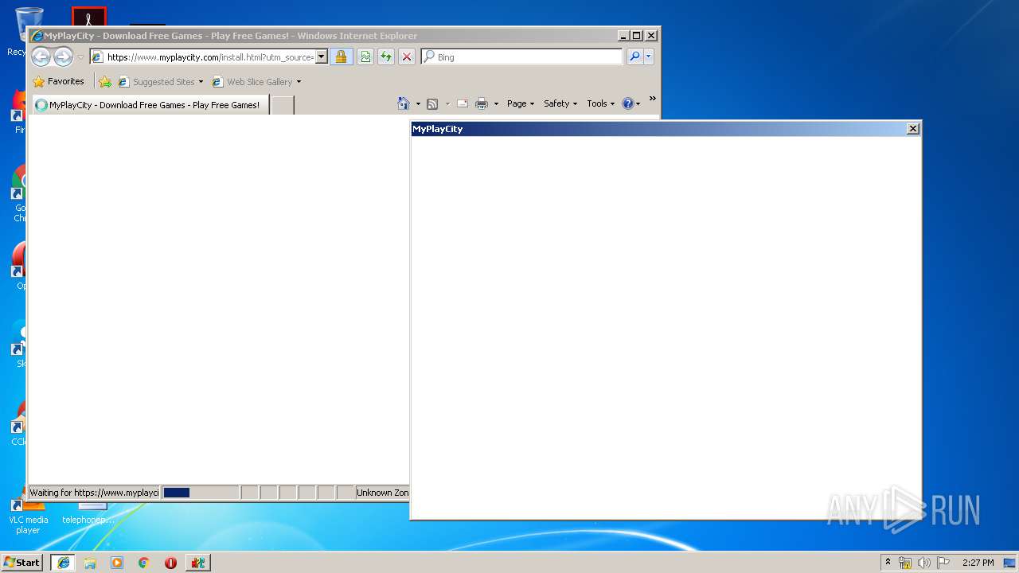Expand the address bar autocomplete dropdown
This screenshot has width=1019, height=573.
[x=322, y=57]
